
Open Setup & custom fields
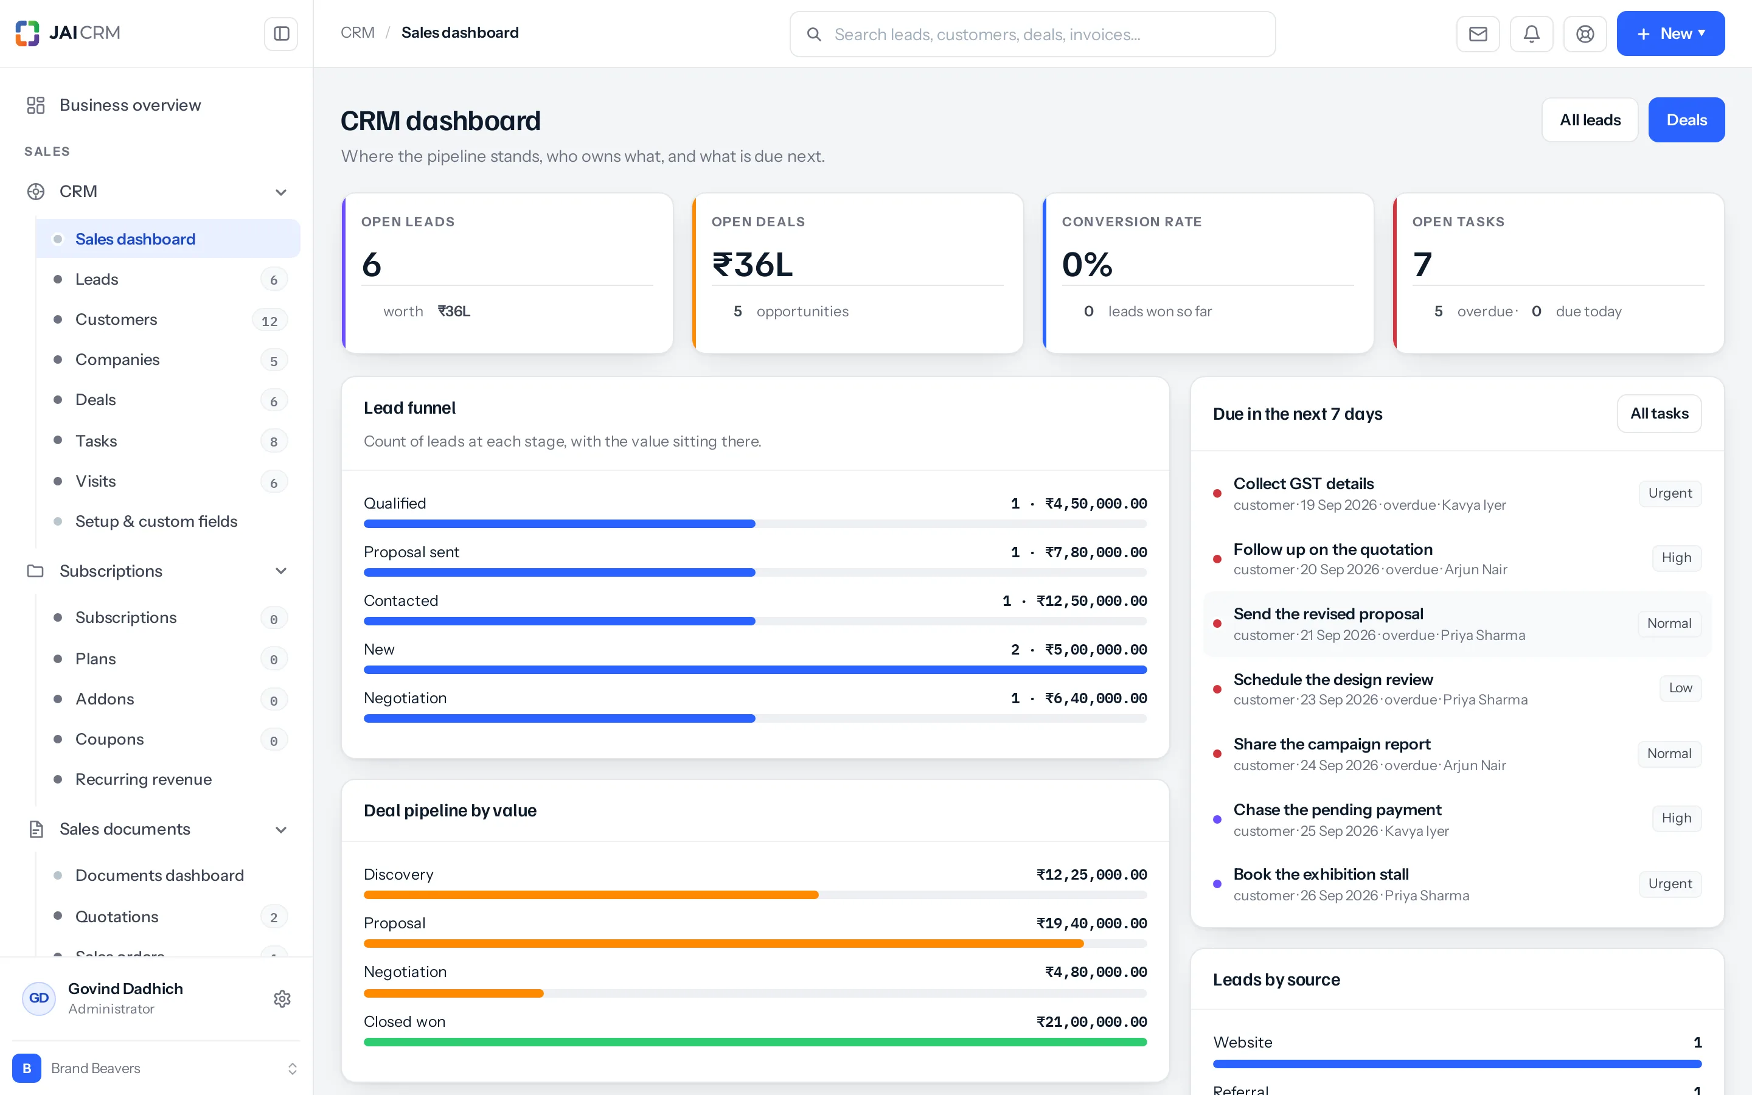tap(168, 521)
